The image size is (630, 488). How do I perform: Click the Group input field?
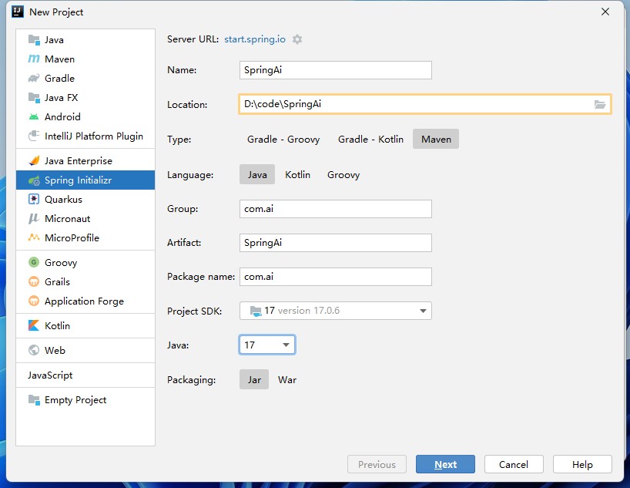click(336, 209)
